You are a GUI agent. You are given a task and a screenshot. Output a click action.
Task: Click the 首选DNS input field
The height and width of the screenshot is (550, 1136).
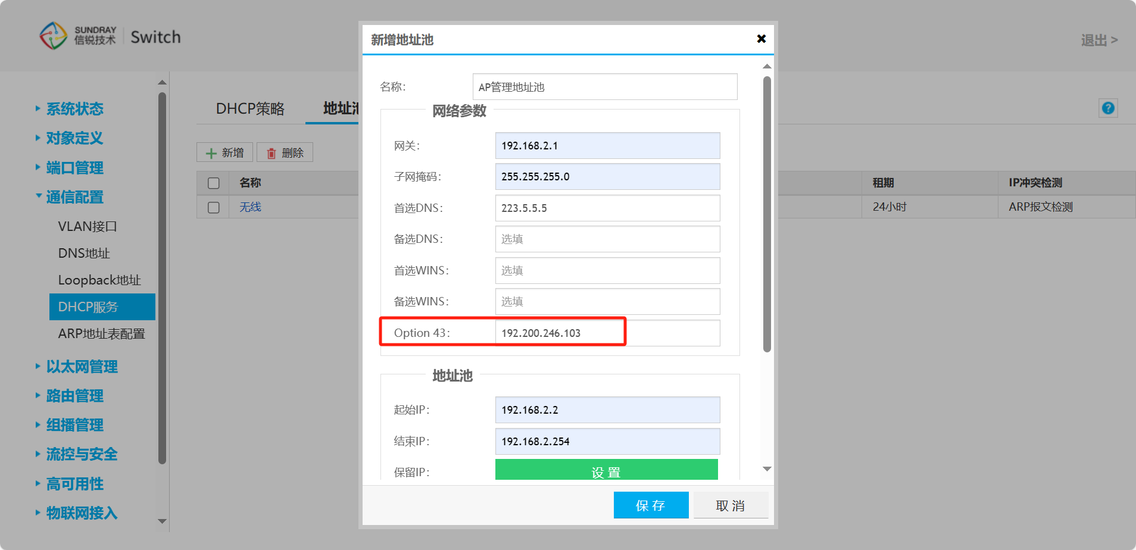[x=607, y=208]
